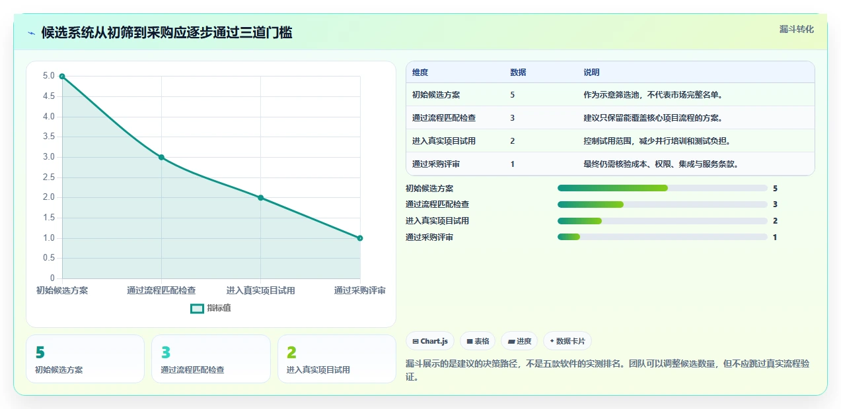The height and width of the screenshot is (409, 841).
Task: Click the lightning icon beside the title
Action: point(31,32)
